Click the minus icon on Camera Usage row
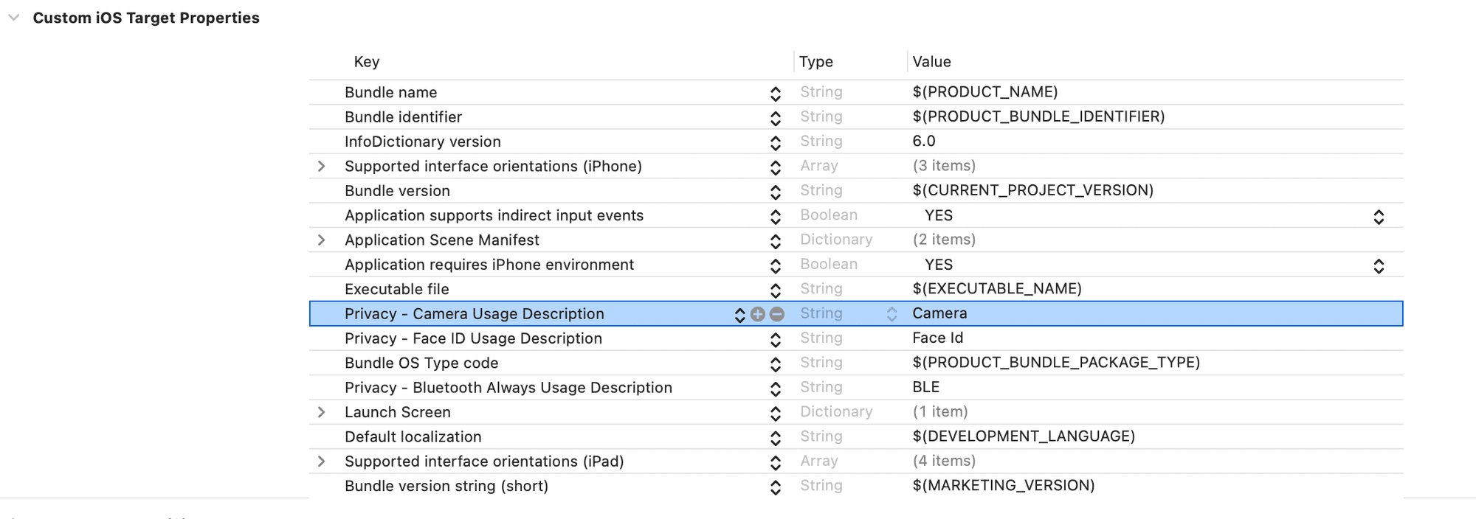1476x519 pixels. 776,314
